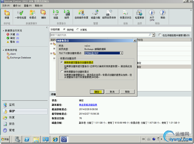Click the tray help question mark icon

(154, 139)
